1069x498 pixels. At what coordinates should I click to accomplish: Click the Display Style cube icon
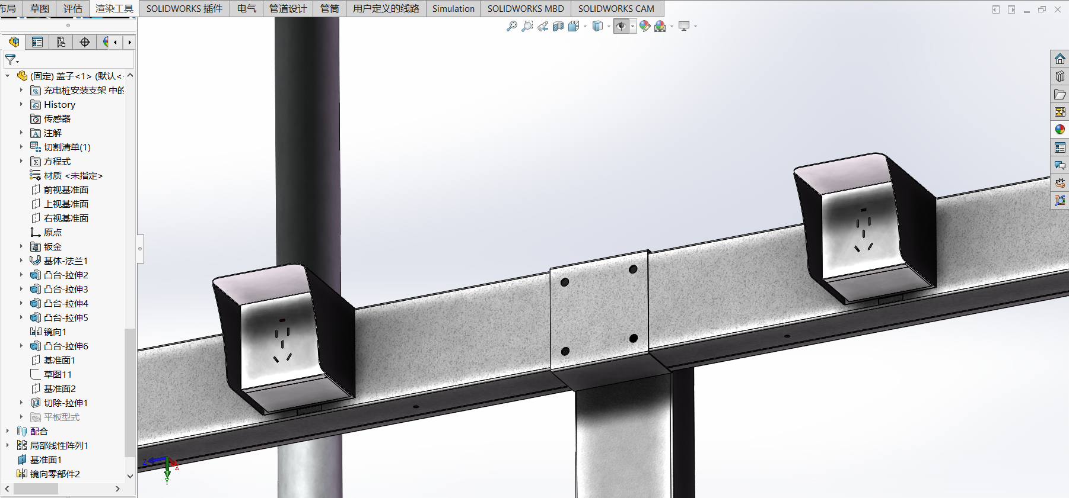(597, 26)
